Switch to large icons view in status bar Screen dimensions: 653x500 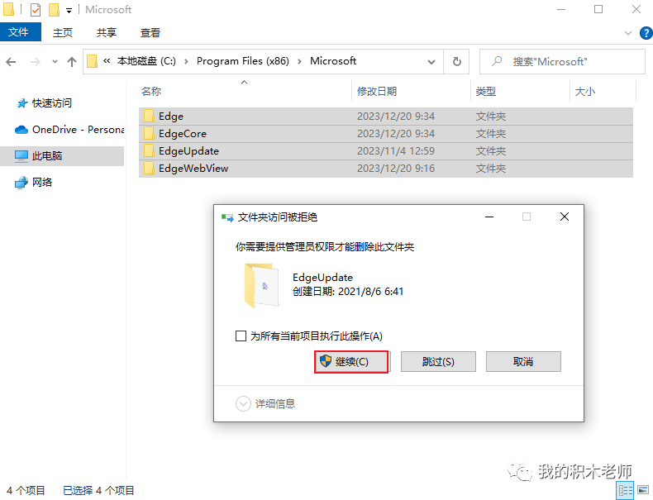pos(643,490)
